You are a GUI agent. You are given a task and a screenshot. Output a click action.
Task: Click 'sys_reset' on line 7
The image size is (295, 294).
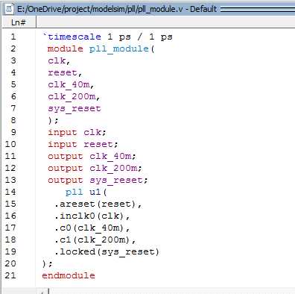point(74,109)
